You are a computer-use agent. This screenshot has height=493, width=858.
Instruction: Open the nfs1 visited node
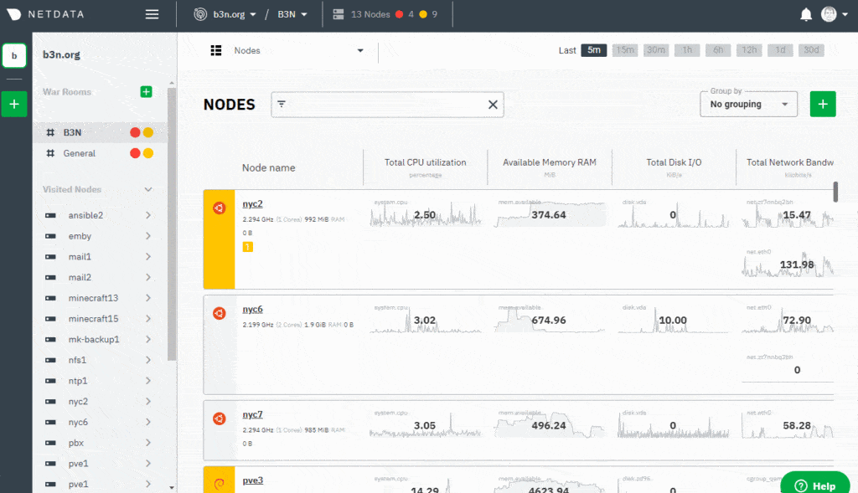[77, 360]
